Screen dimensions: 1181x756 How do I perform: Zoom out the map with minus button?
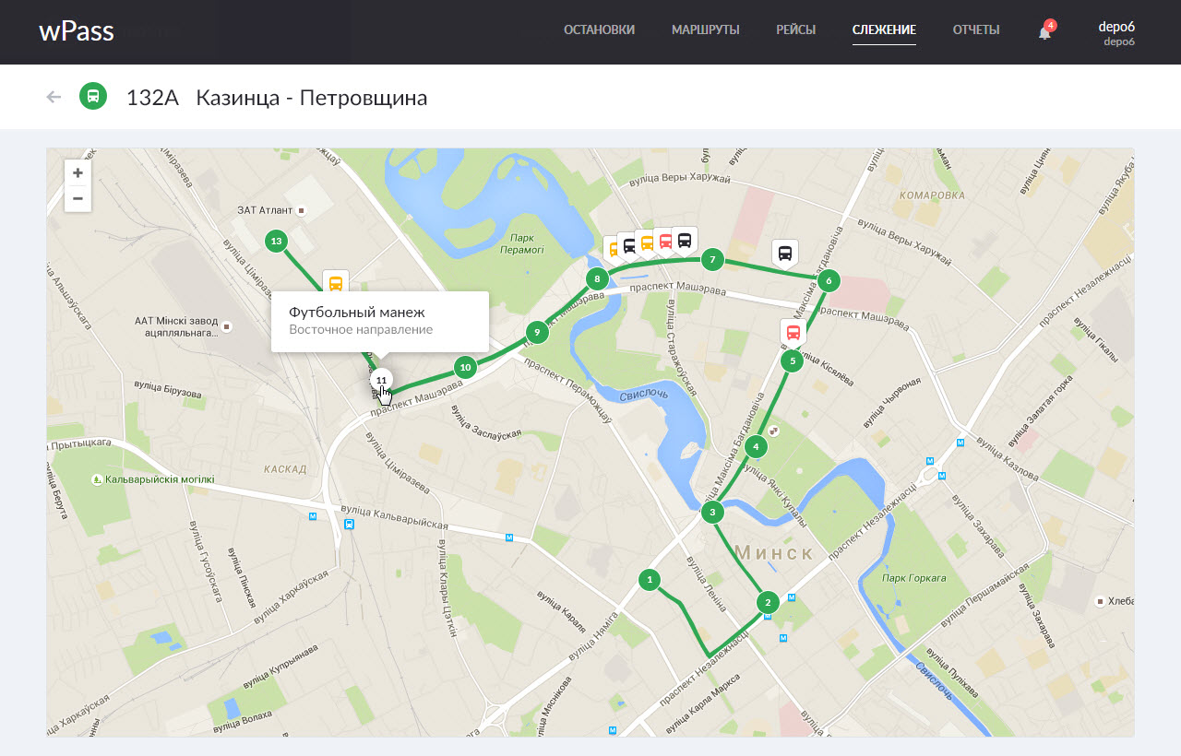click(78, 198)
